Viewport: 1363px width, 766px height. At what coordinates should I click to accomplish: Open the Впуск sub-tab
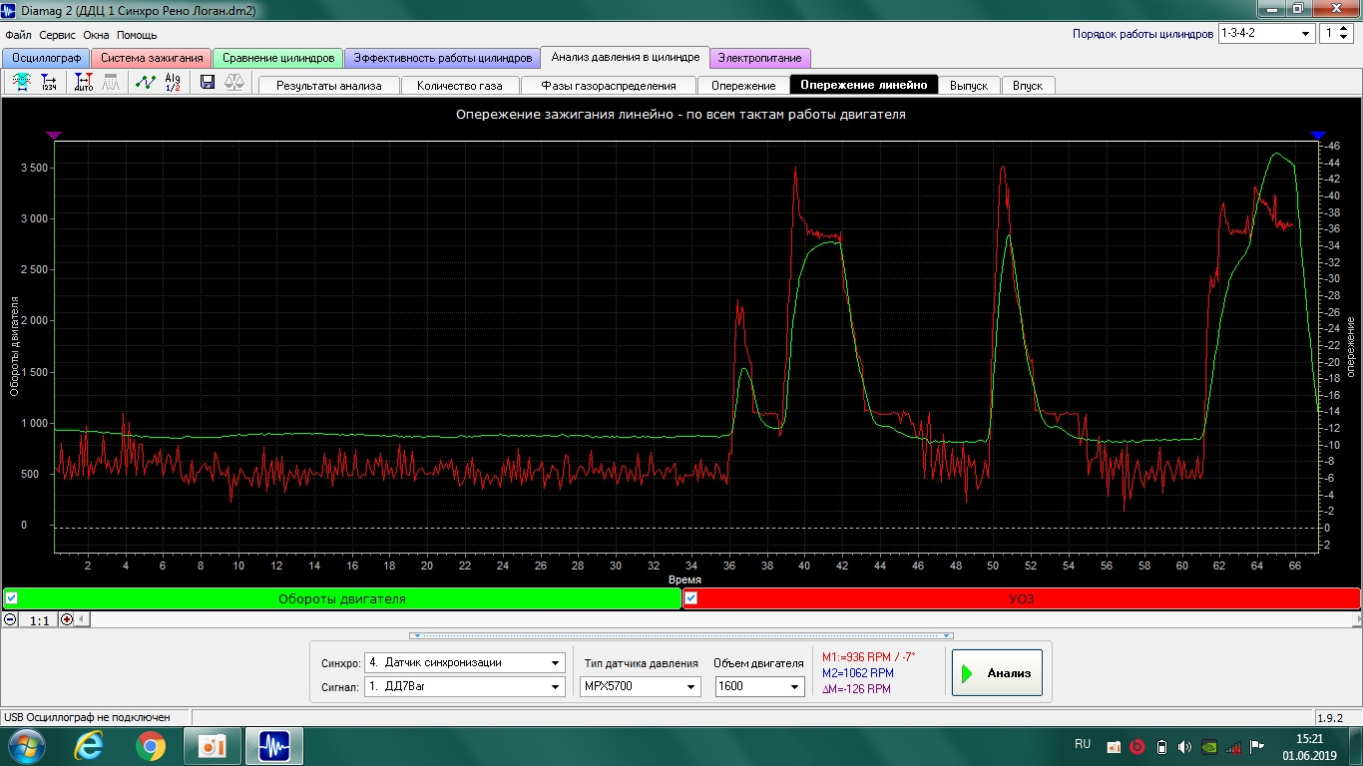1028,85
